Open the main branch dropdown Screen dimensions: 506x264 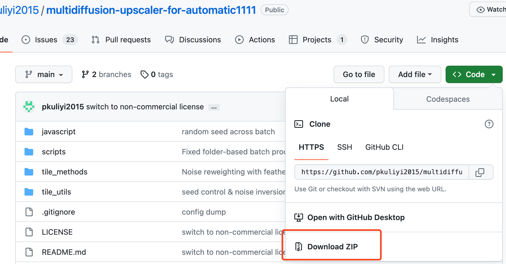(44, 74)
